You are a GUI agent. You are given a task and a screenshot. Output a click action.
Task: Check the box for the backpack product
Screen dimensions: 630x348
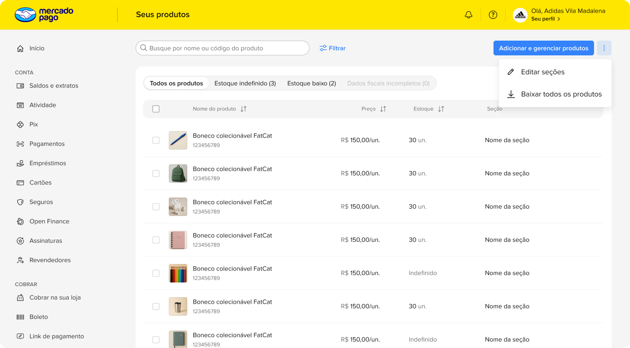click(156, 174)
